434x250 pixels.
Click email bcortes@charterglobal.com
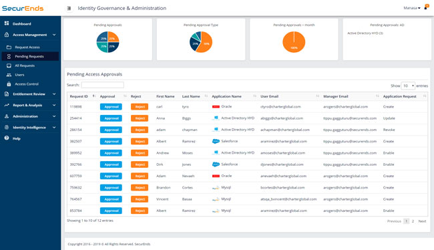point(282,188)
